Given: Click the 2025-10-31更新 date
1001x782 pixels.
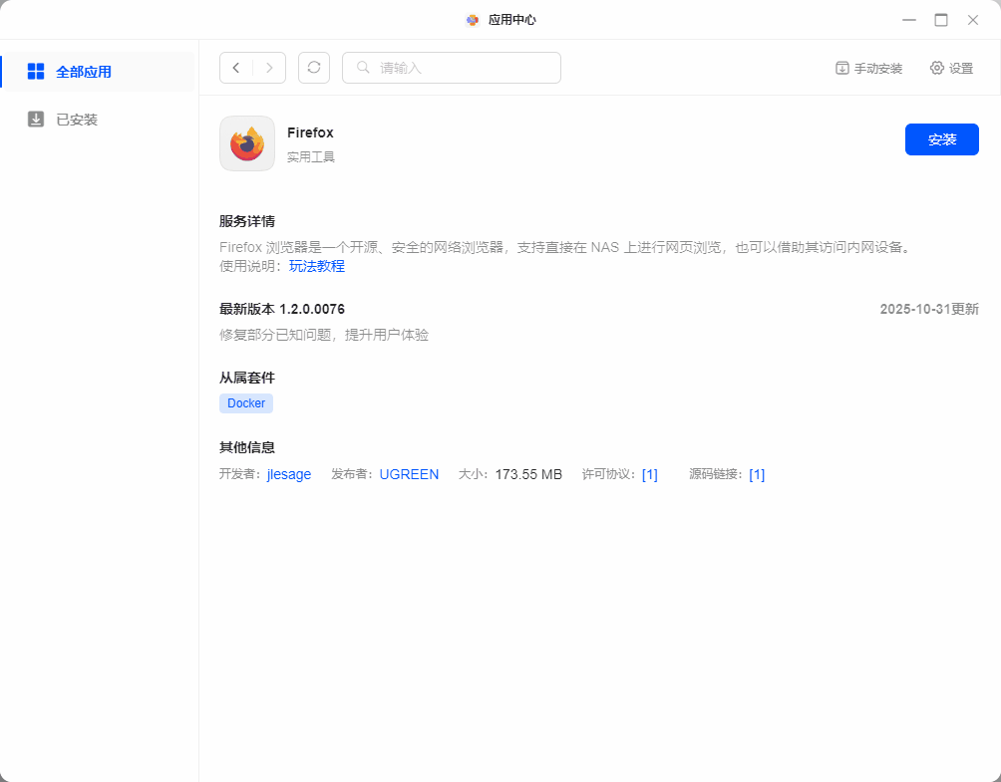Looking at the screenshot, I should coord(929,310).
